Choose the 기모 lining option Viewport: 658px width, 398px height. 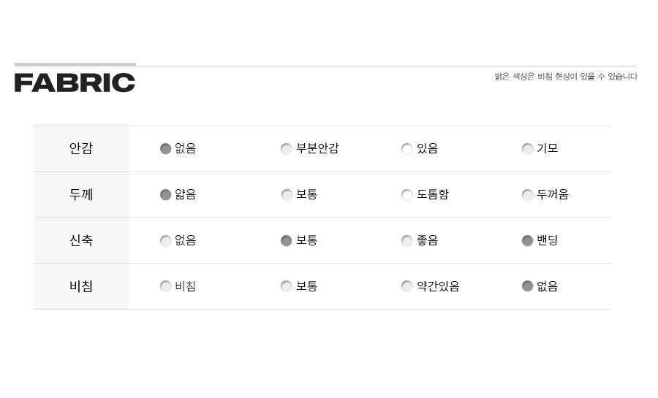[527, 149]
